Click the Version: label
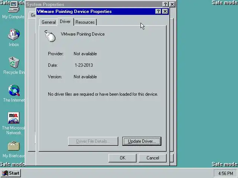Screen dimensions: 238x178 coord(55,77)
